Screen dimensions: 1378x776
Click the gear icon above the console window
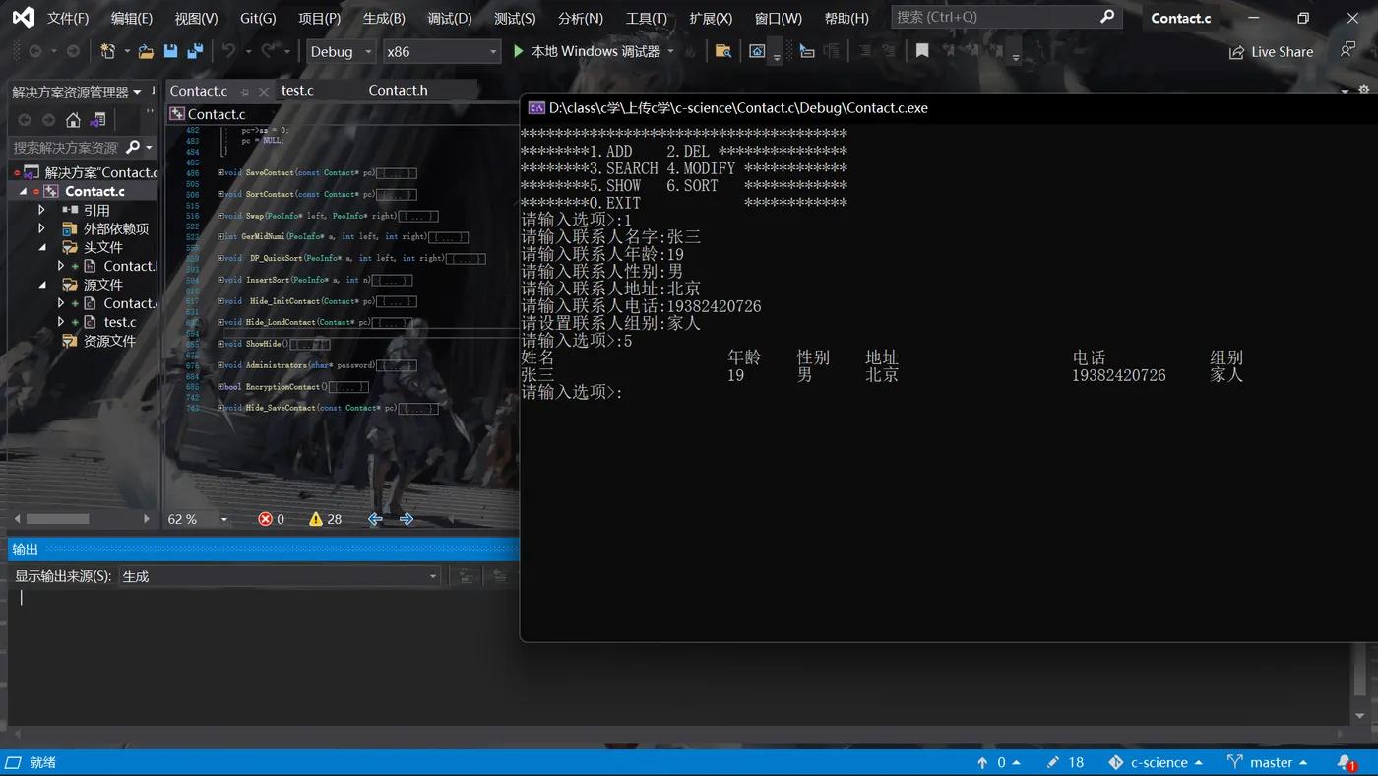[x=1364, y=90]
